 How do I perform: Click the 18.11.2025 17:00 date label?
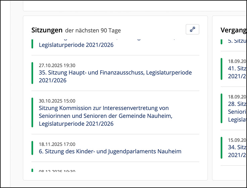point(57,144)
